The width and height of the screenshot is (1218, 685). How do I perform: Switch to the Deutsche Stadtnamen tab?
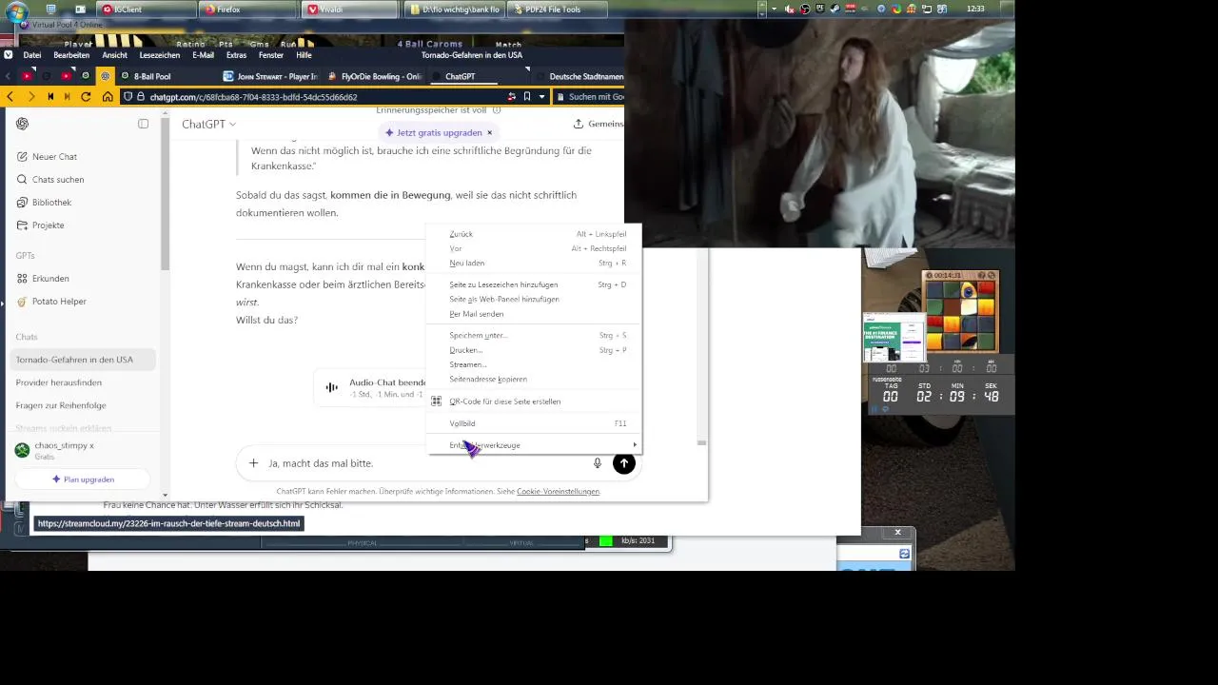click(x=579, y=76)
